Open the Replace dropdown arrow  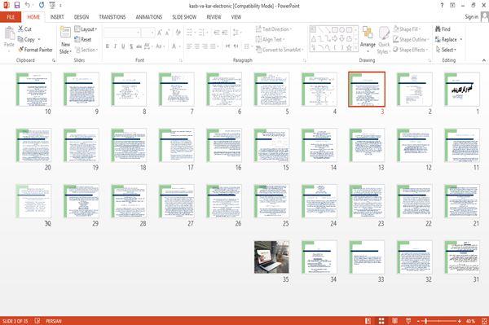[461, 39]
